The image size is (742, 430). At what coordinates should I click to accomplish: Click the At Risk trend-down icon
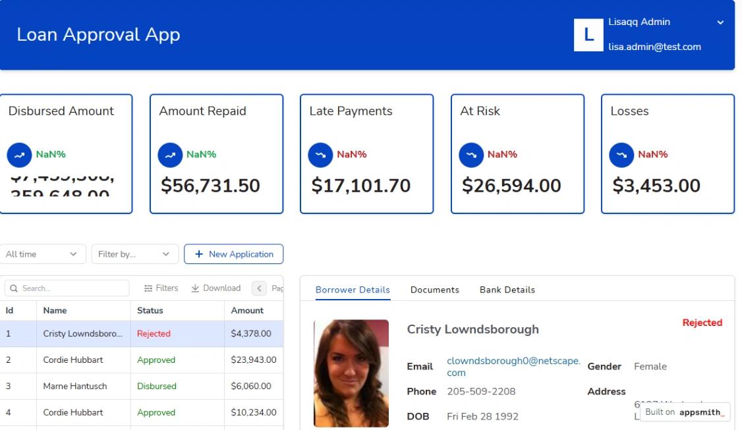pos(471,155)
